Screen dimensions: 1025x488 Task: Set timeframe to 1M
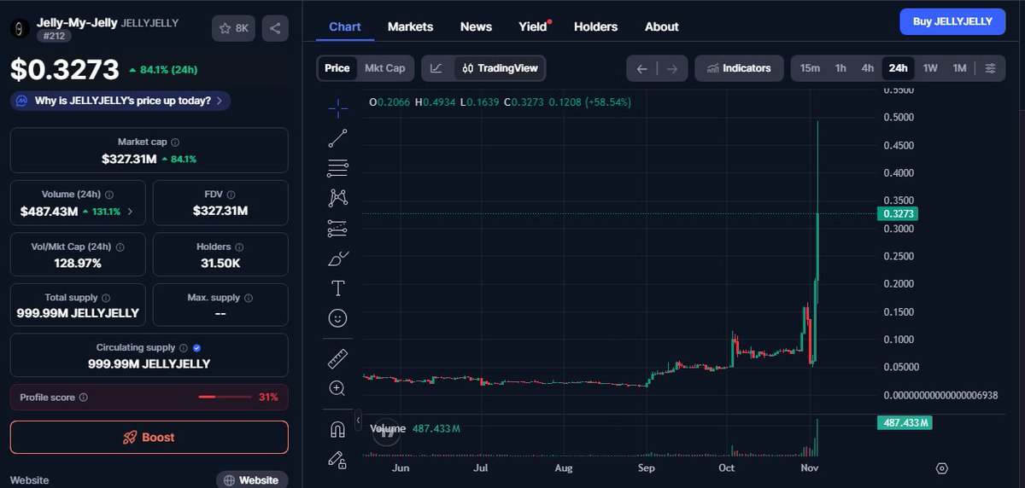[x=959, y=68]
